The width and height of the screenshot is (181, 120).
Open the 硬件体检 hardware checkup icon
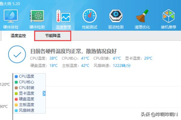point(11,19)
